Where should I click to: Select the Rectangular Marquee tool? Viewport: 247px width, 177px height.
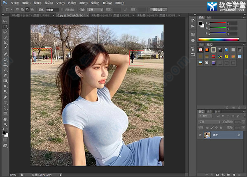click(5, 26)
